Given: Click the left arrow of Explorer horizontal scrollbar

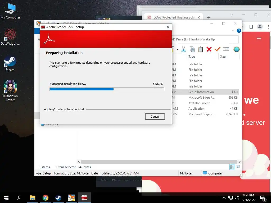Looking at the screenshot, I should [79, 162].
